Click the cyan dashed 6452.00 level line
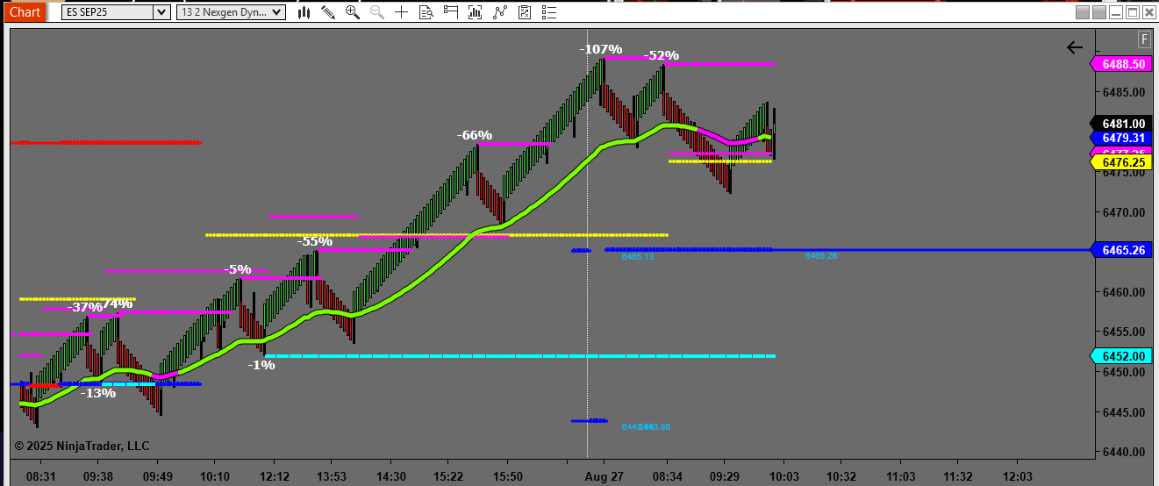 click(519, 356)
